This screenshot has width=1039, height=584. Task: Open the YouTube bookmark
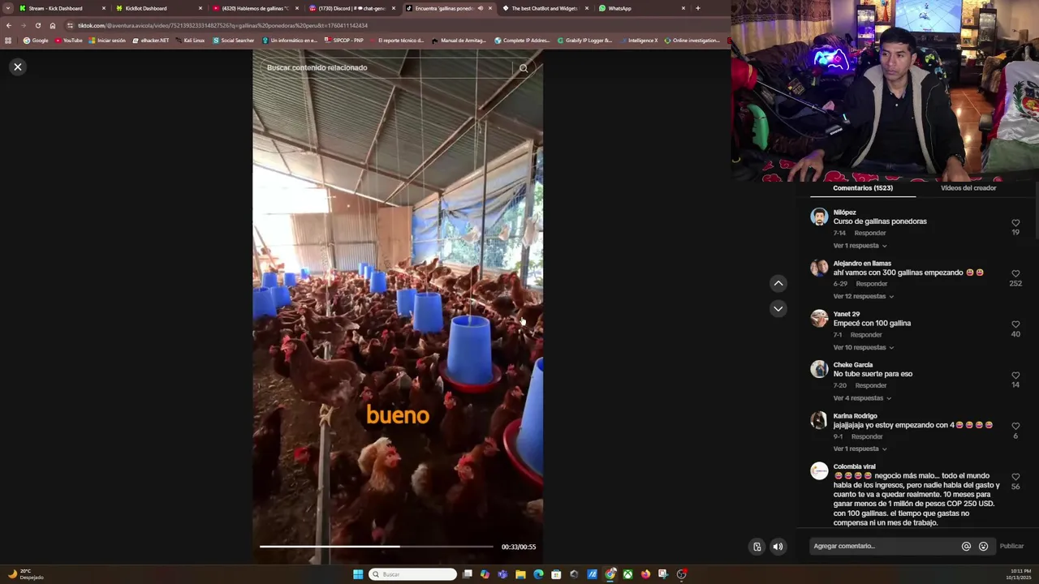tap(69, 41)
